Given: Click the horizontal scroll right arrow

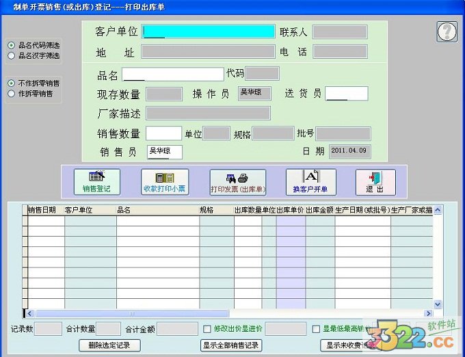Looking at the screenshot, I should tap(428, 313).
